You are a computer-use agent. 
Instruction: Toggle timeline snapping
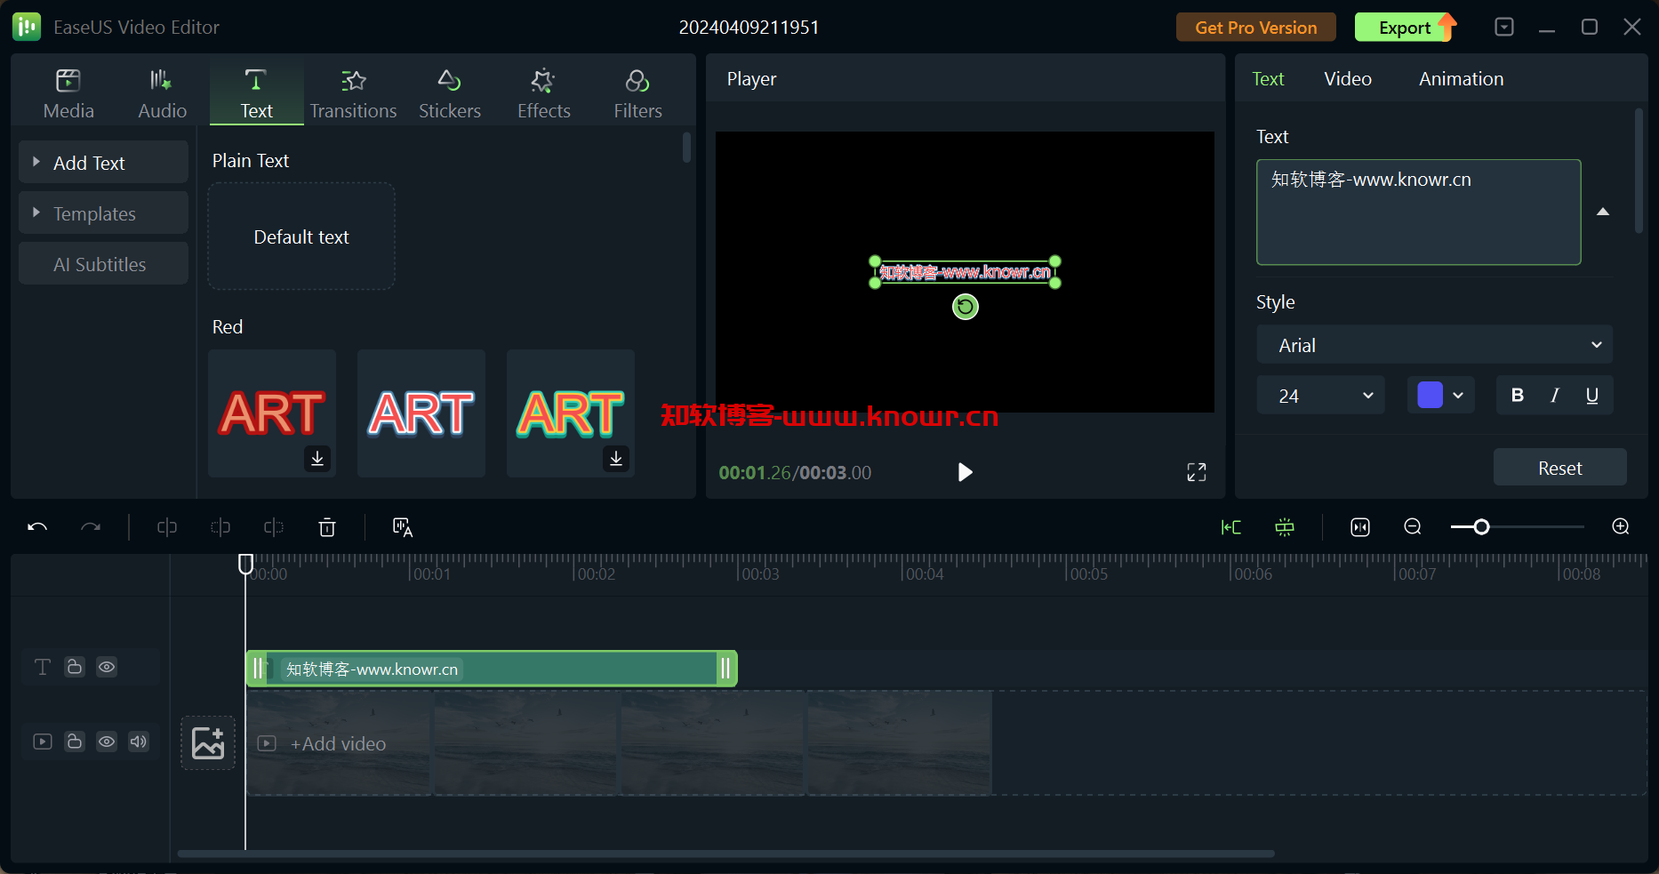point(1231,527)
